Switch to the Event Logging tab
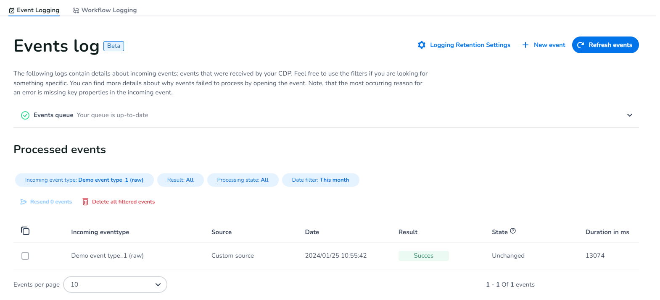660x300 pixels. pos(34,10)
